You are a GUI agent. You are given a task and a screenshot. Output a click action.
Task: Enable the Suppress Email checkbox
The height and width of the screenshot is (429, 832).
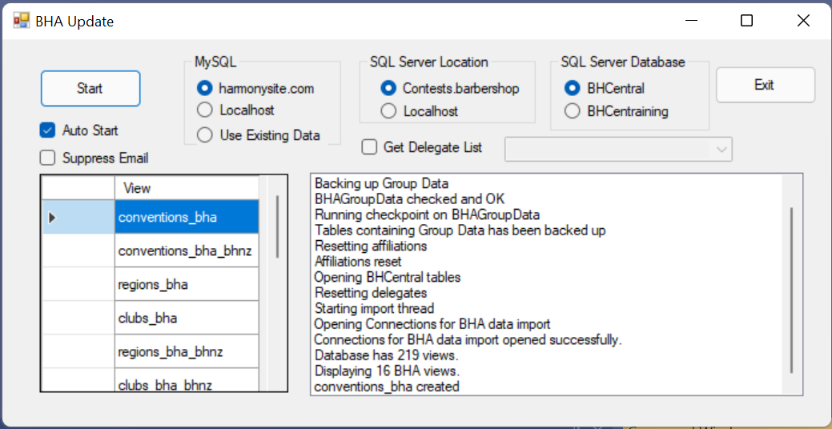coord(48,158)
